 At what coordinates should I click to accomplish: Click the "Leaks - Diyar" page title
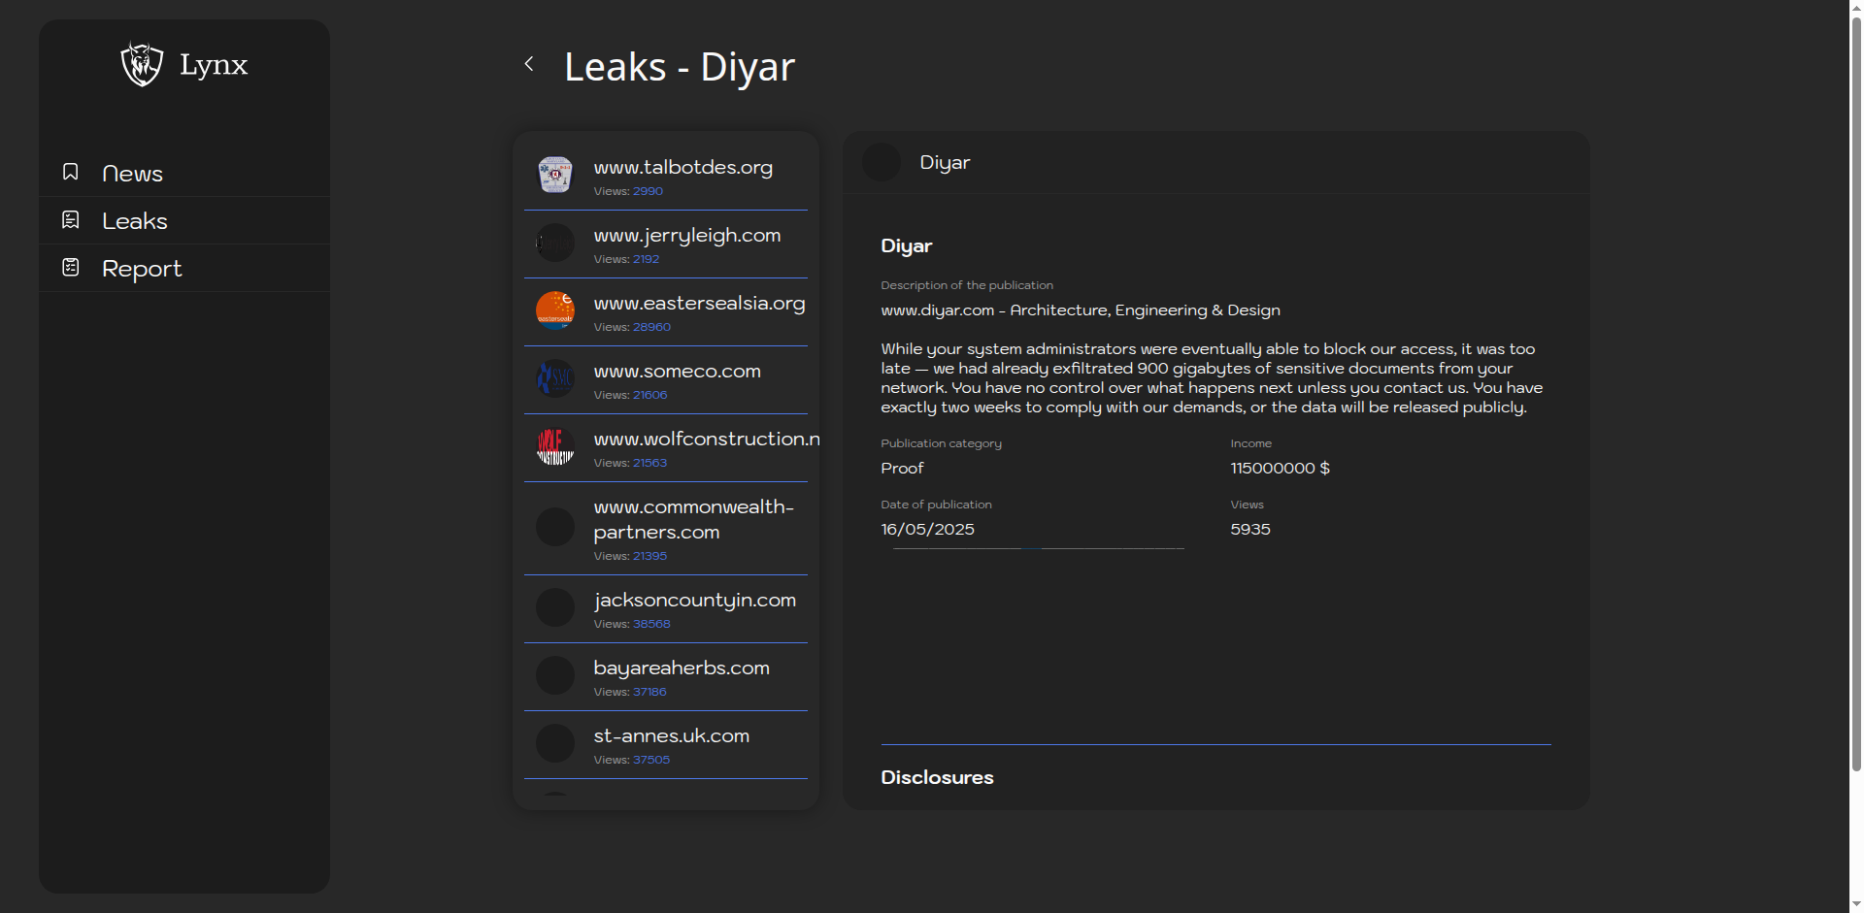(680, 67)
